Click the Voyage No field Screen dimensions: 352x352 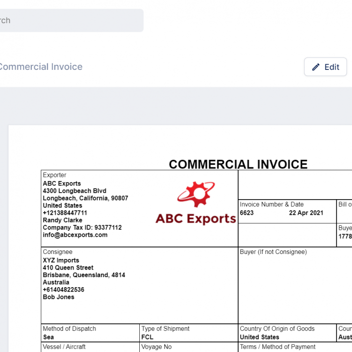156,347
